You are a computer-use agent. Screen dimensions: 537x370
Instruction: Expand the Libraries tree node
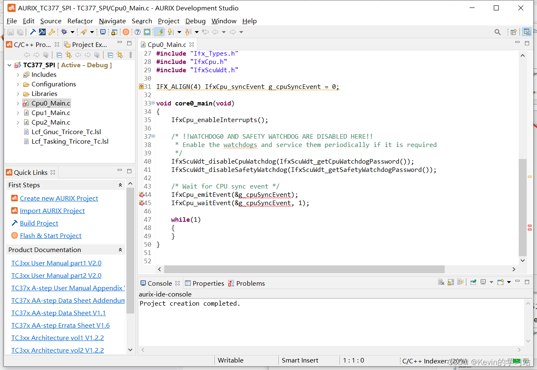[18, 94]
